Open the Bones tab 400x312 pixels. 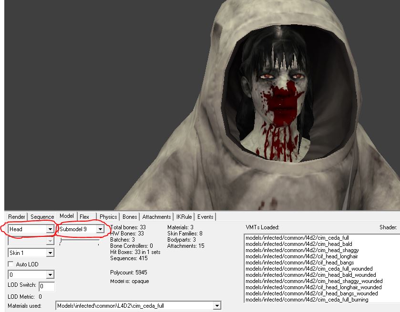coord(130,217)
